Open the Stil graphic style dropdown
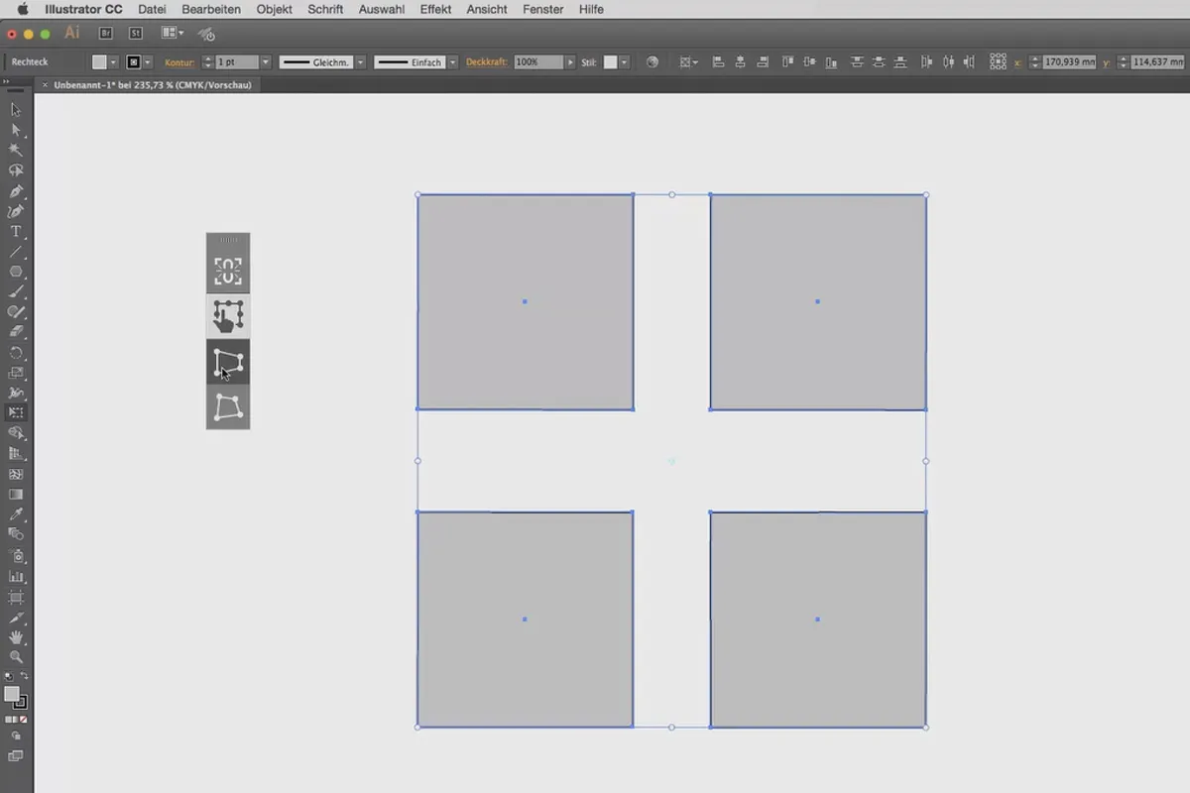 (x=625, y=61)
